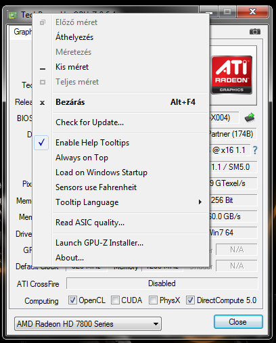Viewport: 276px width, 343px height.
Task: Click the ATI CrossFire Disabled field
Action: coord(162,283)
